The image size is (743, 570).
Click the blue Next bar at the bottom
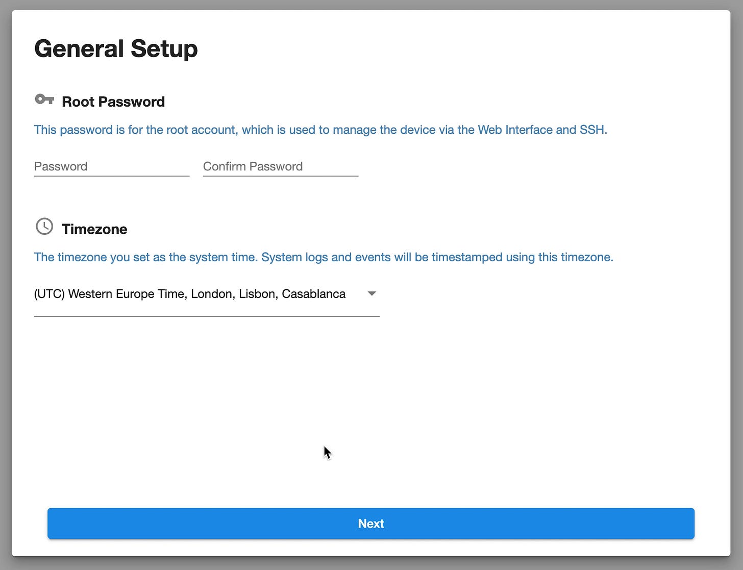371,523
